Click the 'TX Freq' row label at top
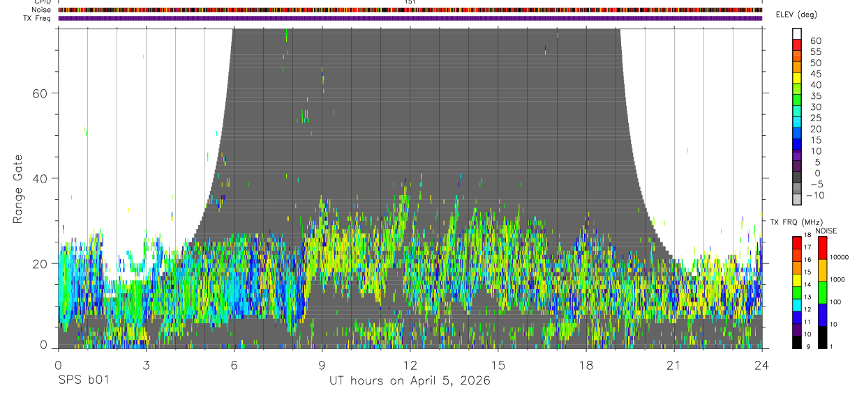Image resolution: width=857 pixels, height=395 pixels. pyautogui.click(x=38, y=18)
